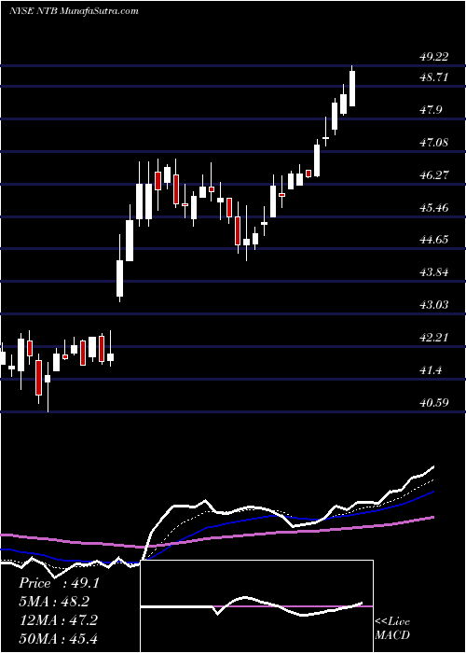Click the 5MA : 48.2 readout
466x653 pixels.
coord(55,602)
